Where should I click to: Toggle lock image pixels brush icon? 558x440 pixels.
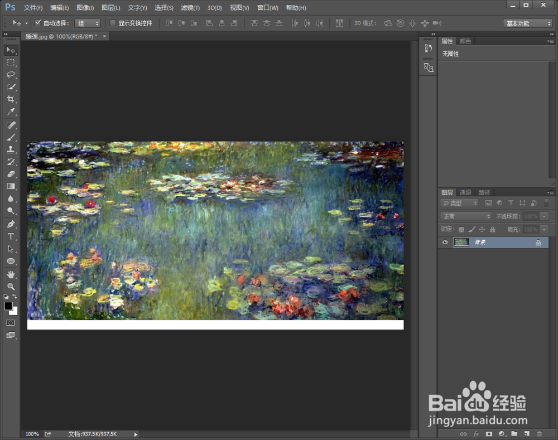(472, 229)
